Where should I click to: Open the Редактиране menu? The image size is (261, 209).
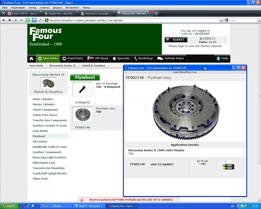tap(18, 8)
